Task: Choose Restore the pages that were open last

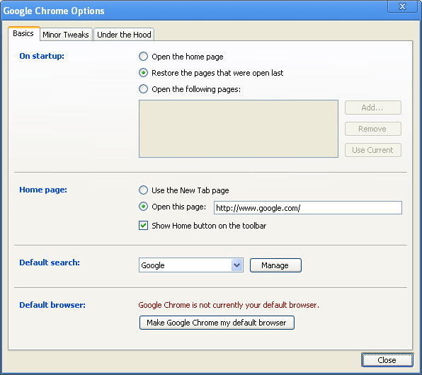Action: [143, 73]
